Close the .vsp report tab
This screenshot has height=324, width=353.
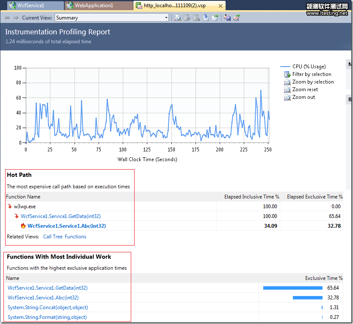[x=221, y=6]
